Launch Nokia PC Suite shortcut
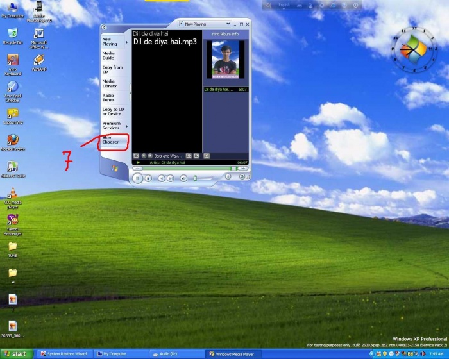This screenshot has width=449, height=359. (x=13, y=169)
